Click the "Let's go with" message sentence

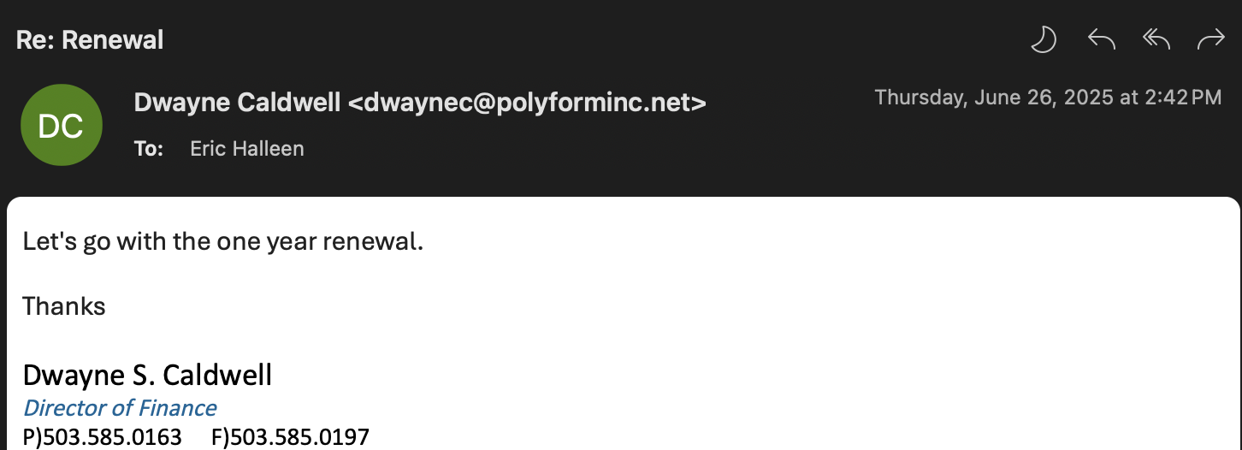[222, 241]
